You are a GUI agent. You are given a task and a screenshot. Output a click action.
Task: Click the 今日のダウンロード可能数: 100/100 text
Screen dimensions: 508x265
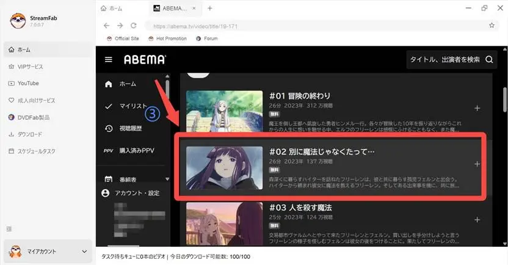[x=210, y=257]
